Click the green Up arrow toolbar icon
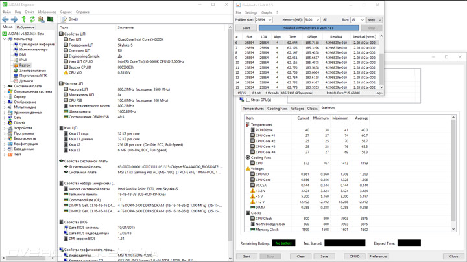467x262 pixels. pyautogui.click(x=23, y=19)
